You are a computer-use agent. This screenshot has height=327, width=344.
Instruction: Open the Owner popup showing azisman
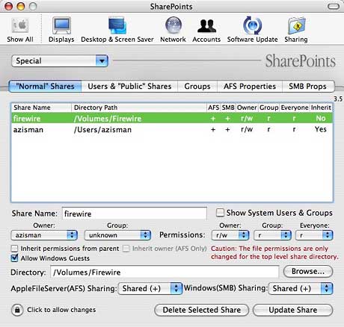44,235
